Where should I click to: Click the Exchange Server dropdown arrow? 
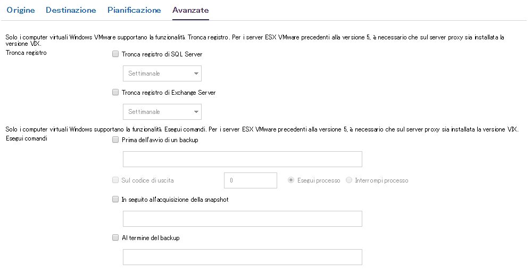coord(196,112)
